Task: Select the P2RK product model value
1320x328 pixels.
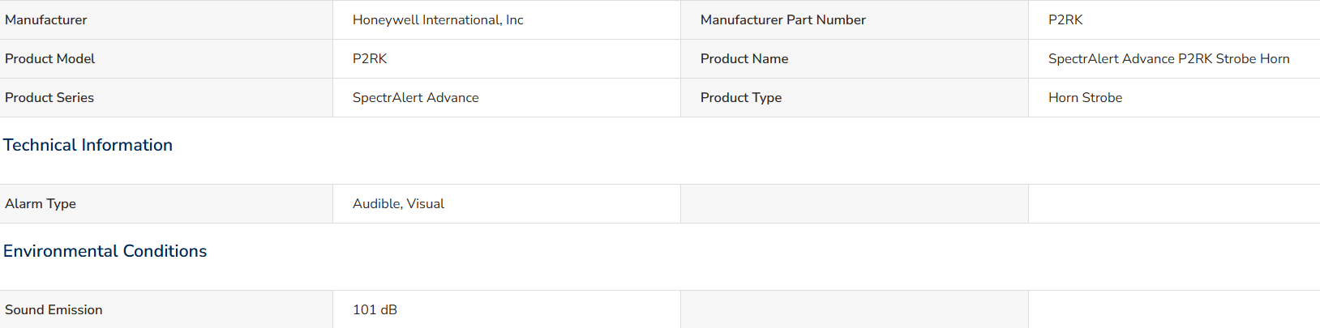Action: 370,58
